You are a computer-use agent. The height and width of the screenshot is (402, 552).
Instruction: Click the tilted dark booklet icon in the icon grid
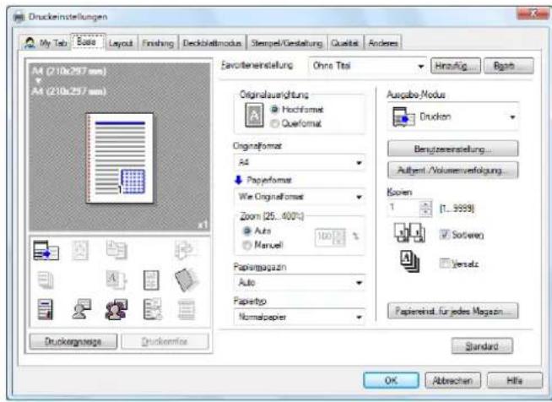point(187,280)
